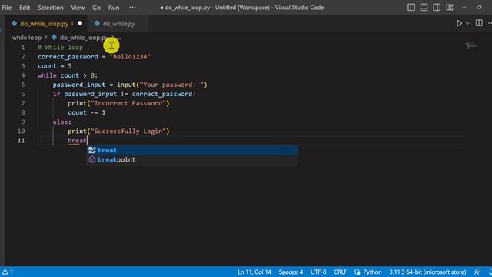492x277 pixels.
Task: Run the Python file with play button
Action: point(459,23)
